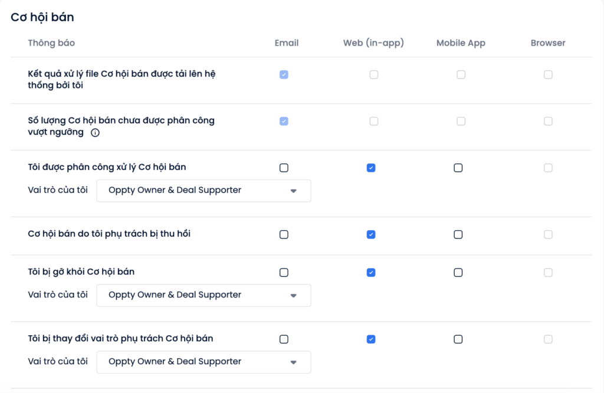Toggle Browser checkbox for "bị thu hồi" row
The image size is (604, 393).
click(x=548, y=235)
